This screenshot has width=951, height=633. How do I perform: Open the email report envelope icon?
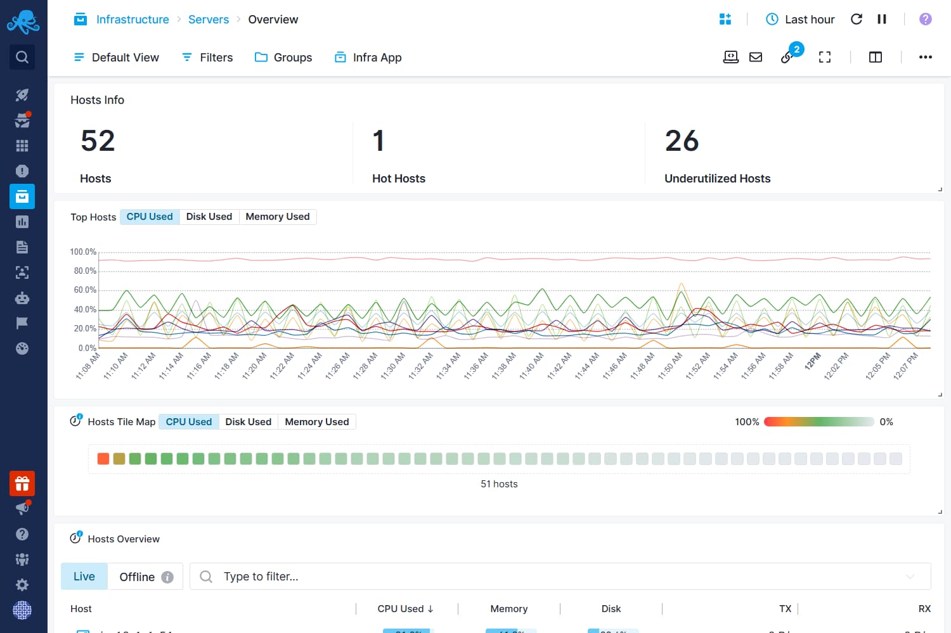click(x=756, y=57)
